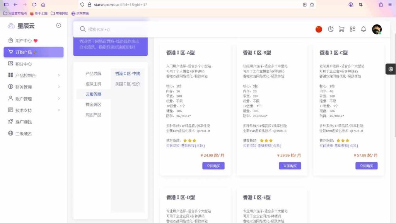Click the user avatar in top bar

point(376,29)
